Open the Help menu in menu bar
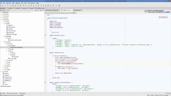171x96 pixels. pyautogui.click(x=37, y=3)
